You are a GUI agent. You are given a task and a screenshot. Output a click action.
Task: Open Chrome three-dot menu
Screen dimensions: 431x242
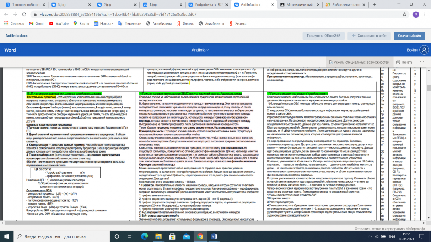coord(425,15)
